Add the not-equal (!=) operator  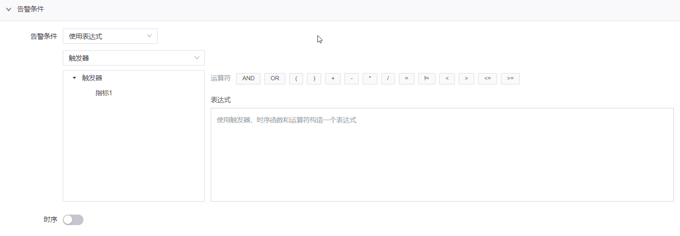pyautogui.click(x=427, y=79)
